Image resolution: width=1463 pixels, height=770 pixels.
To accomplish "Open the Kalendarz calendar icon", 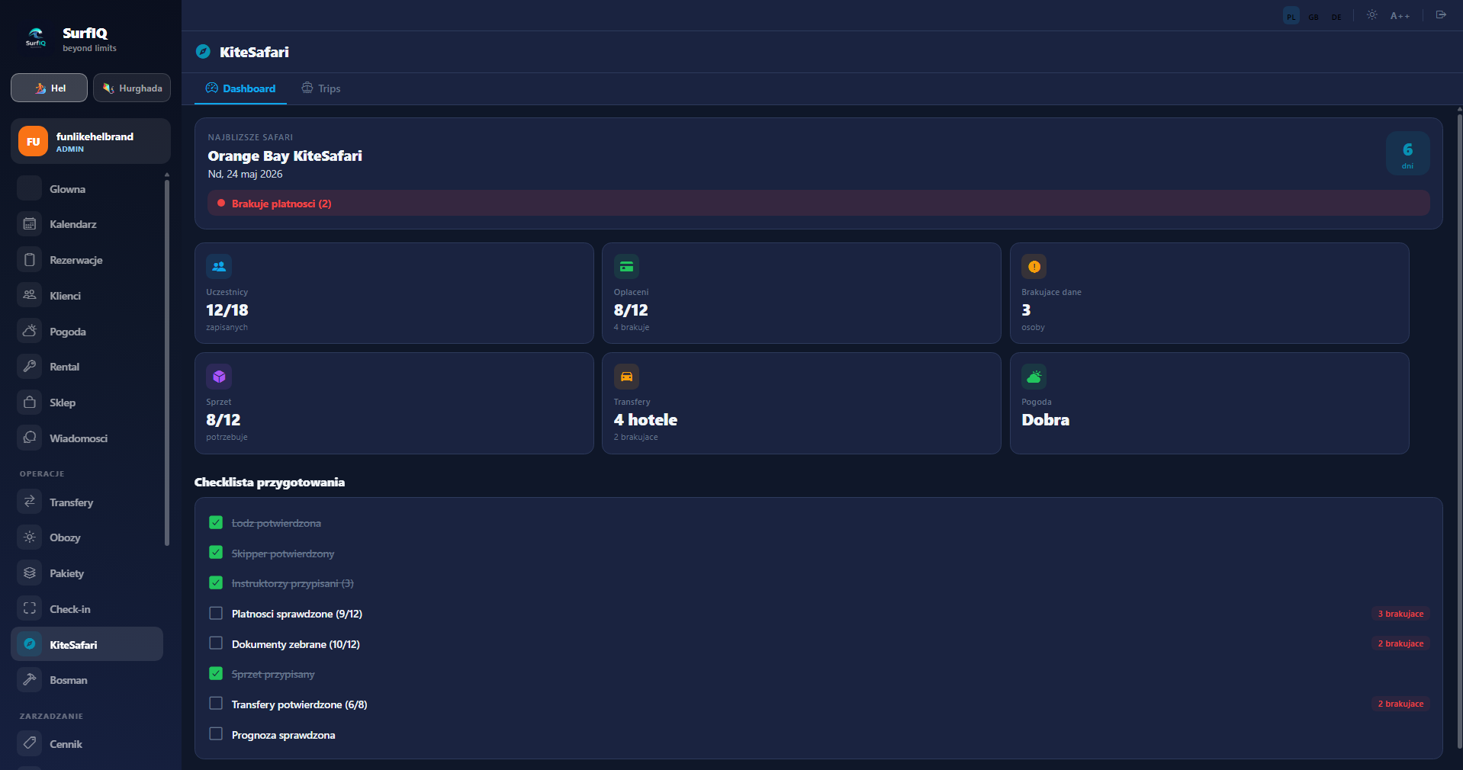I will [30, 224].
